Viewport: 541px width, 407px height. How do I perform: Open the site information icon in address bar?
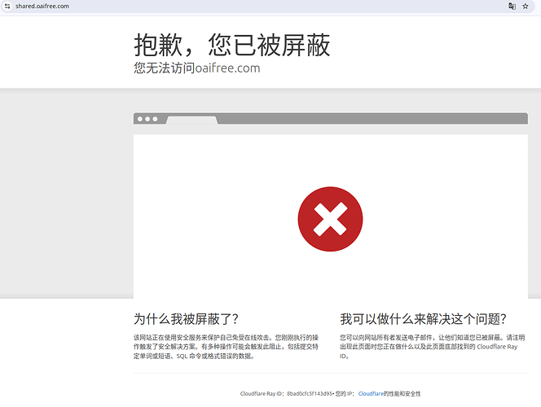pyautogui.click(x=7, y=7)
